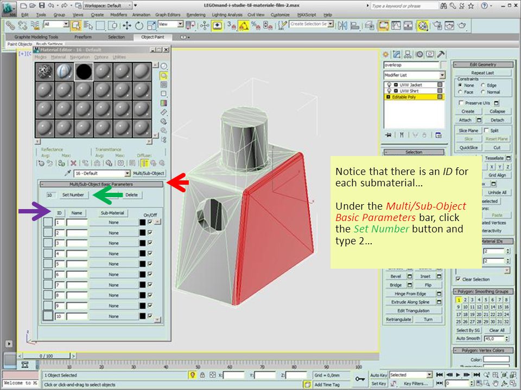521x390 pixels.
Task: Choose the Select and Rotate tool
Action: pyautogui.click(x=139, y=25)
